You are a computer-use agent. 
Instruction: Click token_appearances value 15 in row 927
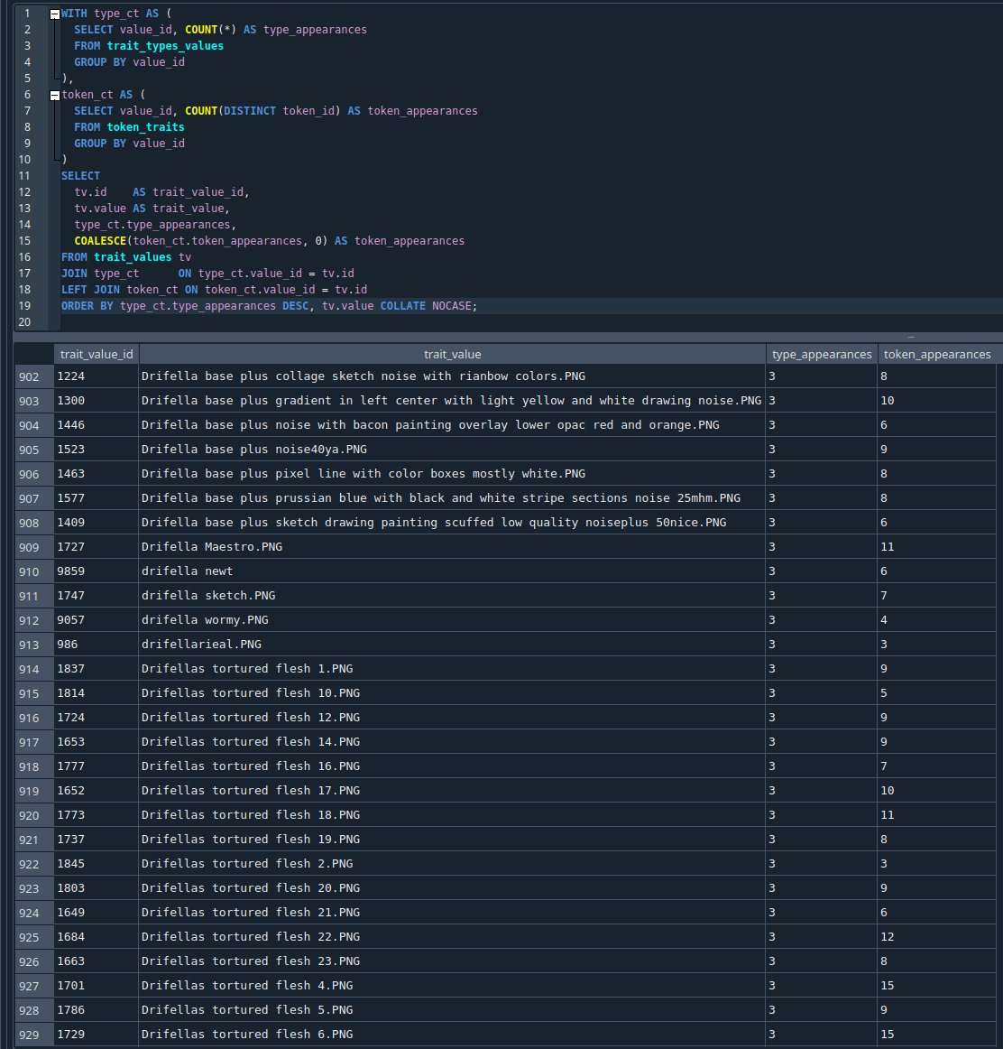tap(937, 986)
